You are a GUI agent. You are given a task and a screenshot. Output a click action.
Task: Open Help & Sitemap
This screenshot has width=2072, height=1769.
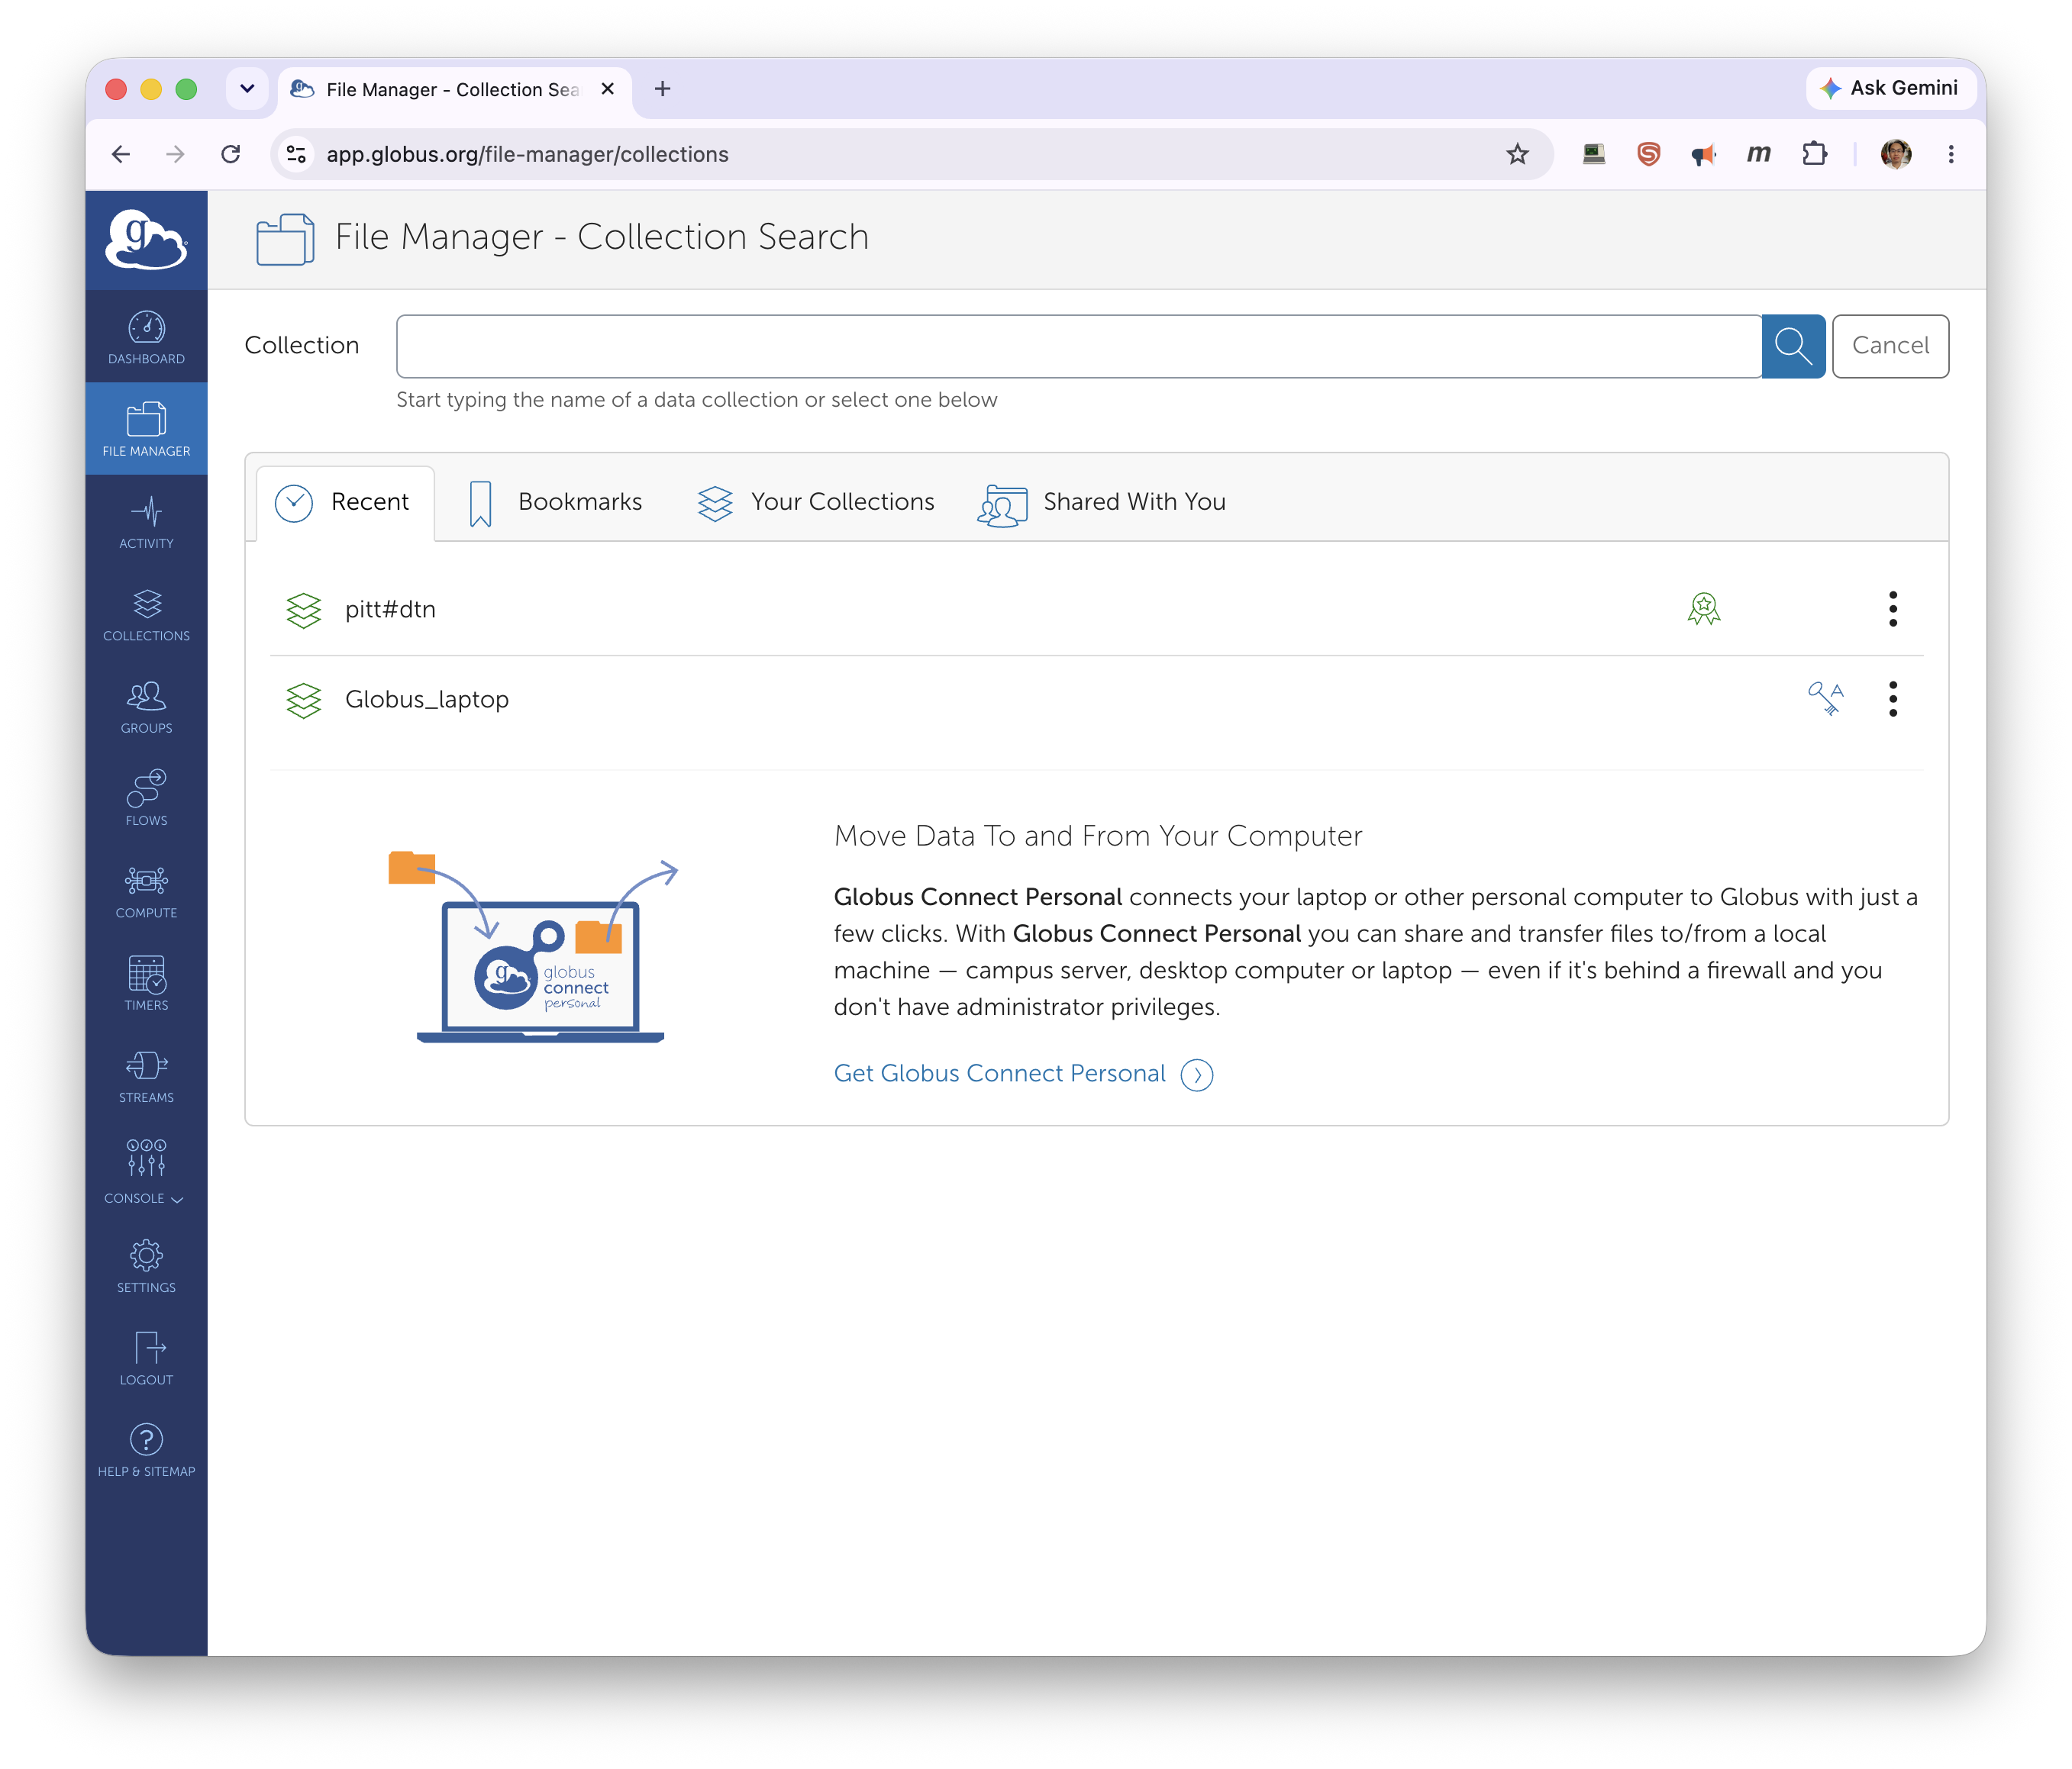(146, 1449)
